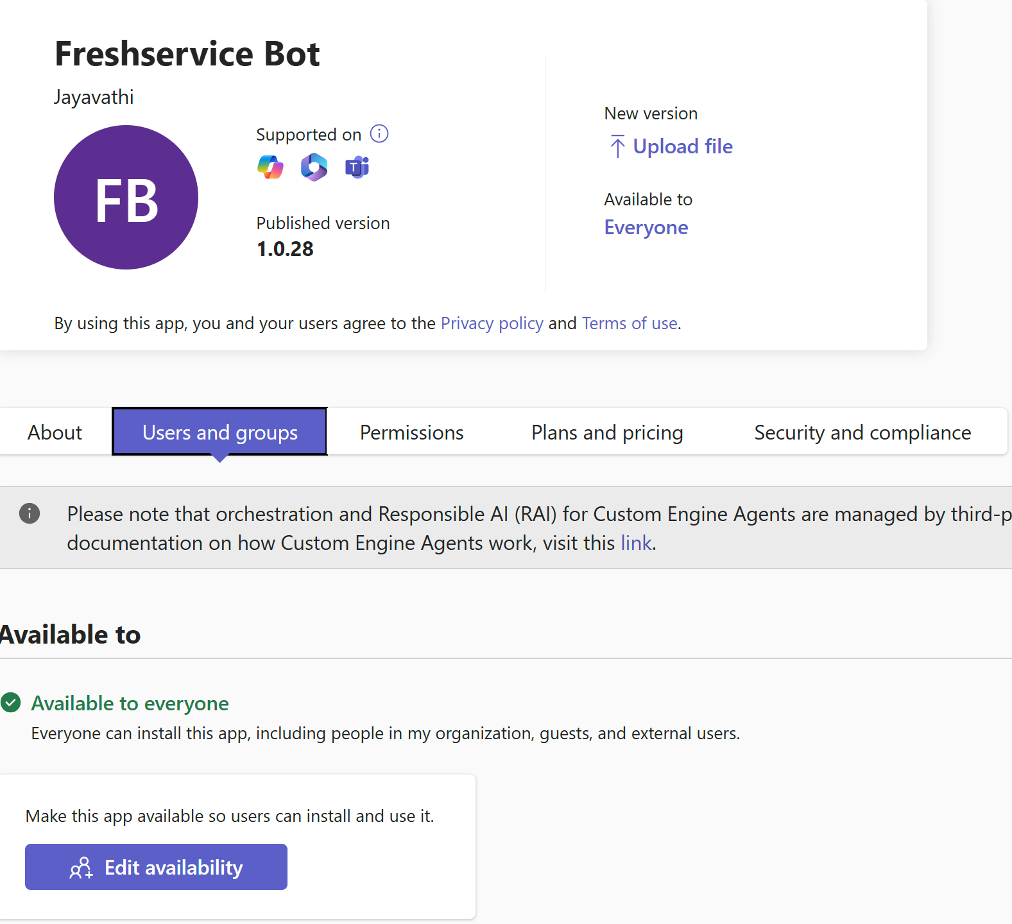The image size is (1012, 924).
Task: Click the Teams icon under Supported on
Action: point(357,167)
